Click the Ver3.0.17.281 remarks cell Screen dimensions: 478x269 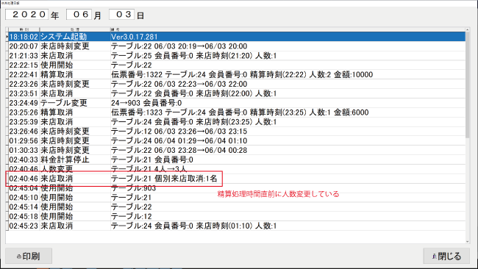(288, 37)
